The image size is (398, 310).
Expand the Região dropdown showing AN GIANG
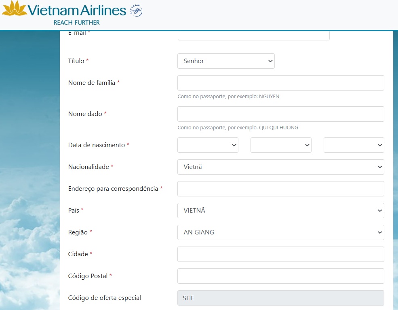[x=280, y=232]
